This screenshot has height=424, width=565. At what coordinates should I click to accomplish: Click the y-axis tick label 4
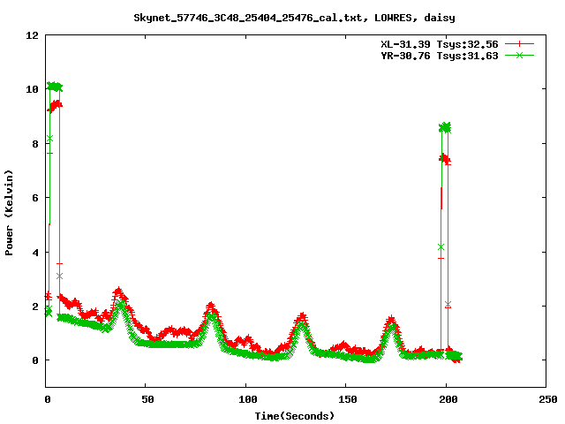(35, 252)
